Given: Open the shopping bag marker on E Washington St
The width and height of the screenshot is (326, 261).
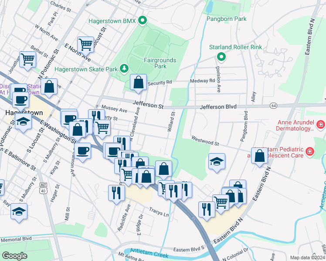Looking at the screenshot, I should tap(77, 130).
